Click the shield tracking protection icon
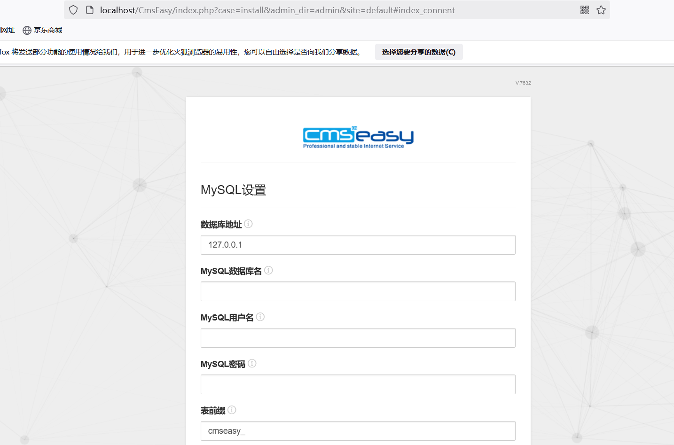 point(73,10)
